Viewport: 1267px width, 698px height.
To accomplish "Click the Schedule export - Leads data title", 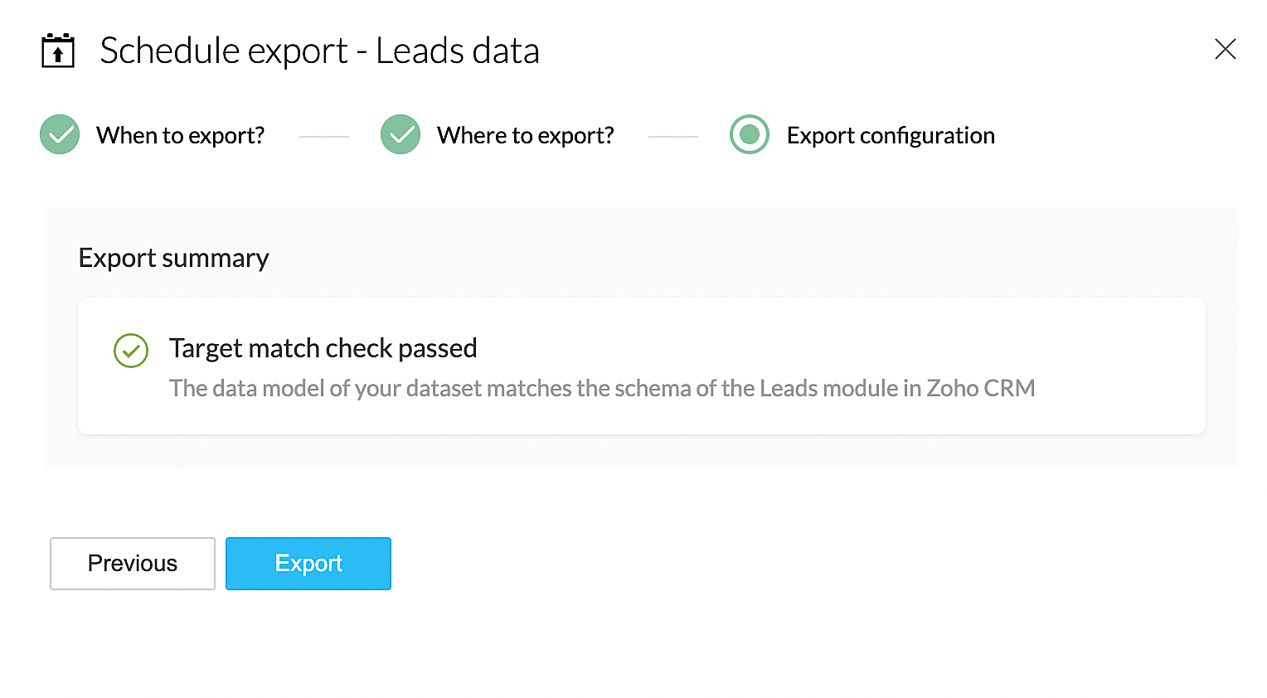I will coord(319,51).
